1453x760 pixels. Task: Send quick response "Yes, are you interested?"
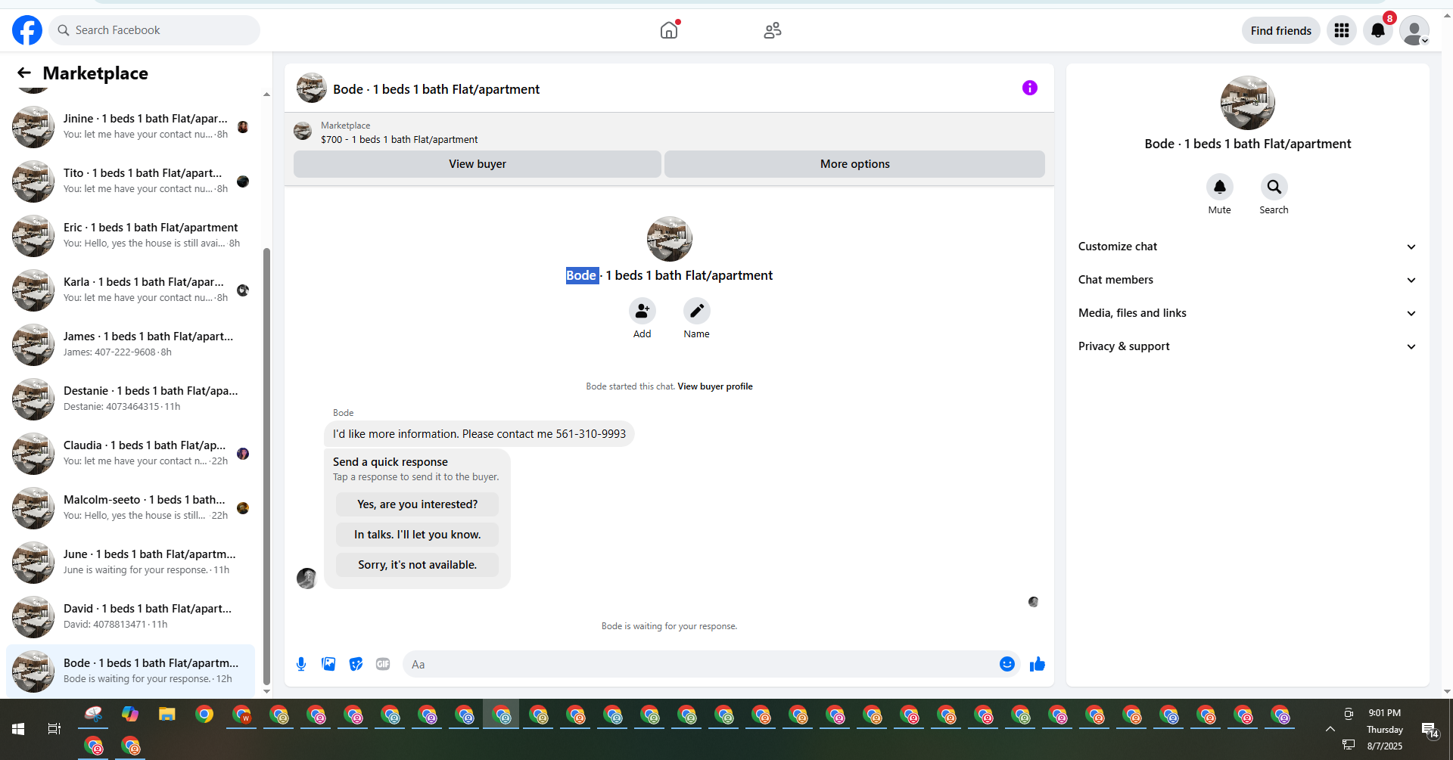[418, 504]
